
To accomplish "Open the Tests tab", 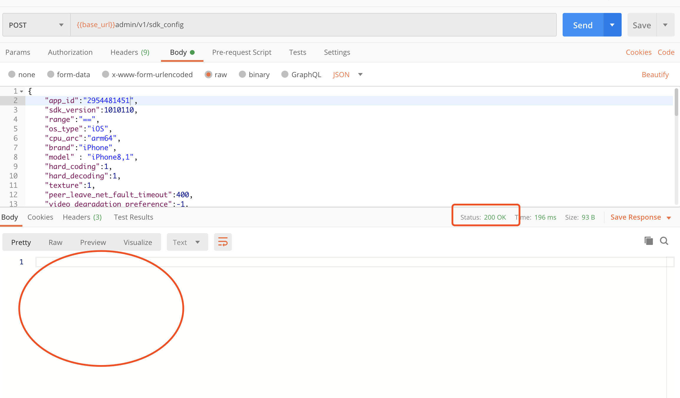I will coord(298,52).
